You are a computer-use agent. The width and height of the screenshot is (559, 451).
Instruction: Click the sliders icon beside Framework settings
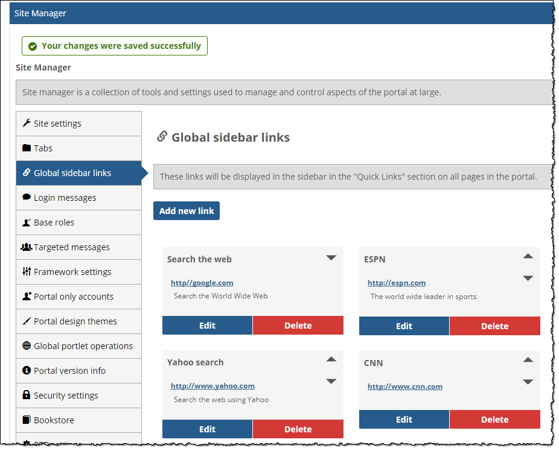[x=27, y=271]
